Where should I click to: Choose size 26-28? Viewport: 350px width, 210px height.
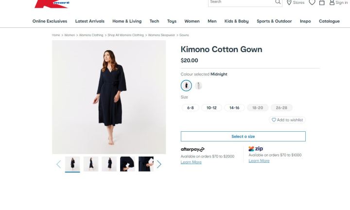[281, 108]
